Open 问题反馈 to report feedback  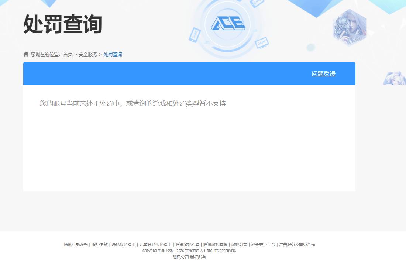tap(323, 74)
